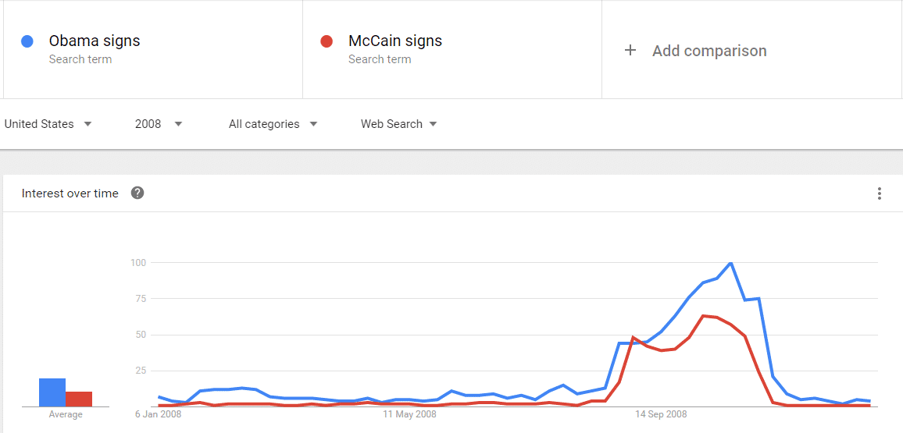Click the Add comparison text
This screenshot has width=903, height=433.
coord(709,51)
